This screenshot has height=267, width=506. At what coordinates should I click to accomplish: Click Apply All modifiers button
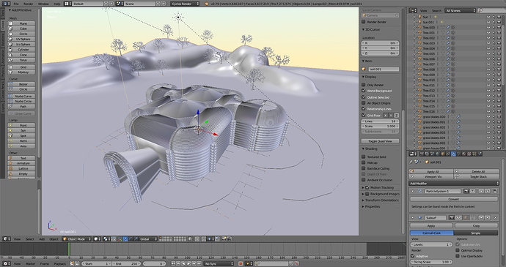431,172
